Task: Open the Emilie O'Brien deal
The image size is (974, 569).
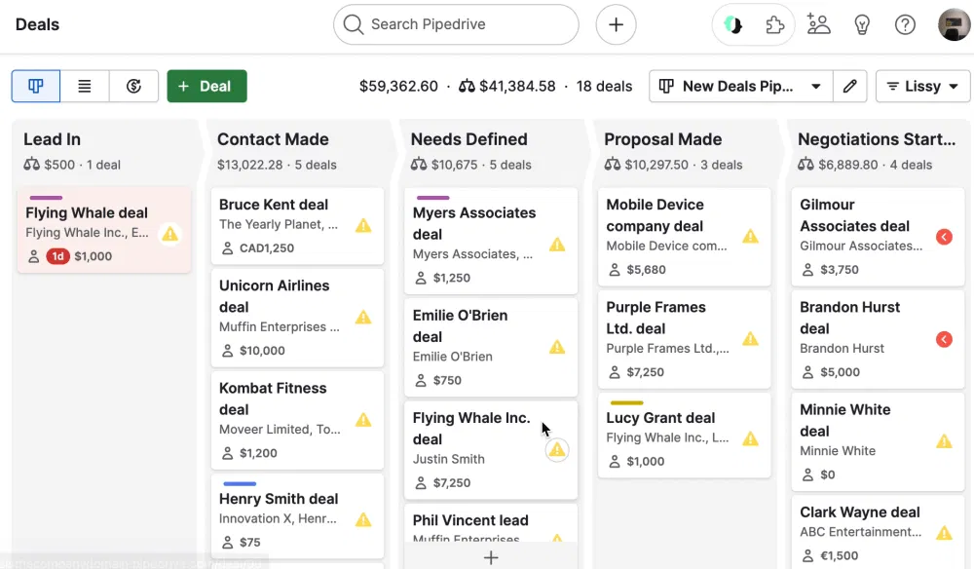Action: coord(491,348)
